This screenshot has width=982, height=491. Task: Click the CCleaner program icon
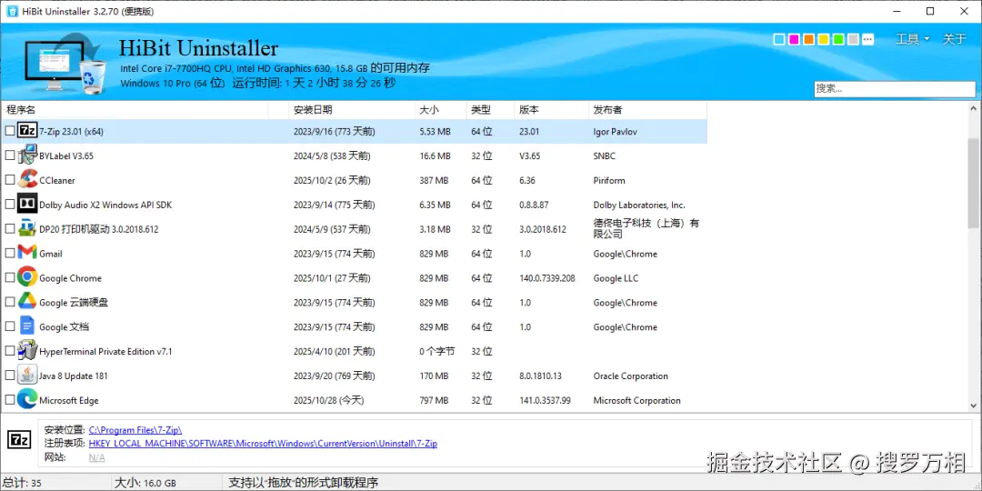coord(27,180)
